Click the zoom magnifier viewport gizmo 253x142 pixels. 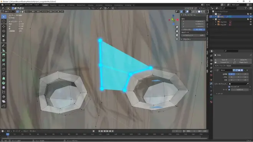177,27
